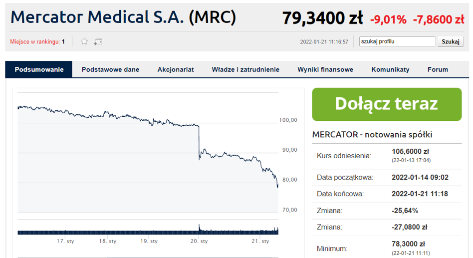
Task: Click the sharp price drop on the chart line
Action: tap(199, 142)
